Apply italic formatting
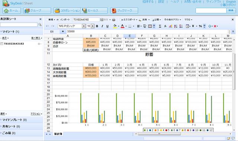Screen dimensions: 238x141 coord(102,26)
